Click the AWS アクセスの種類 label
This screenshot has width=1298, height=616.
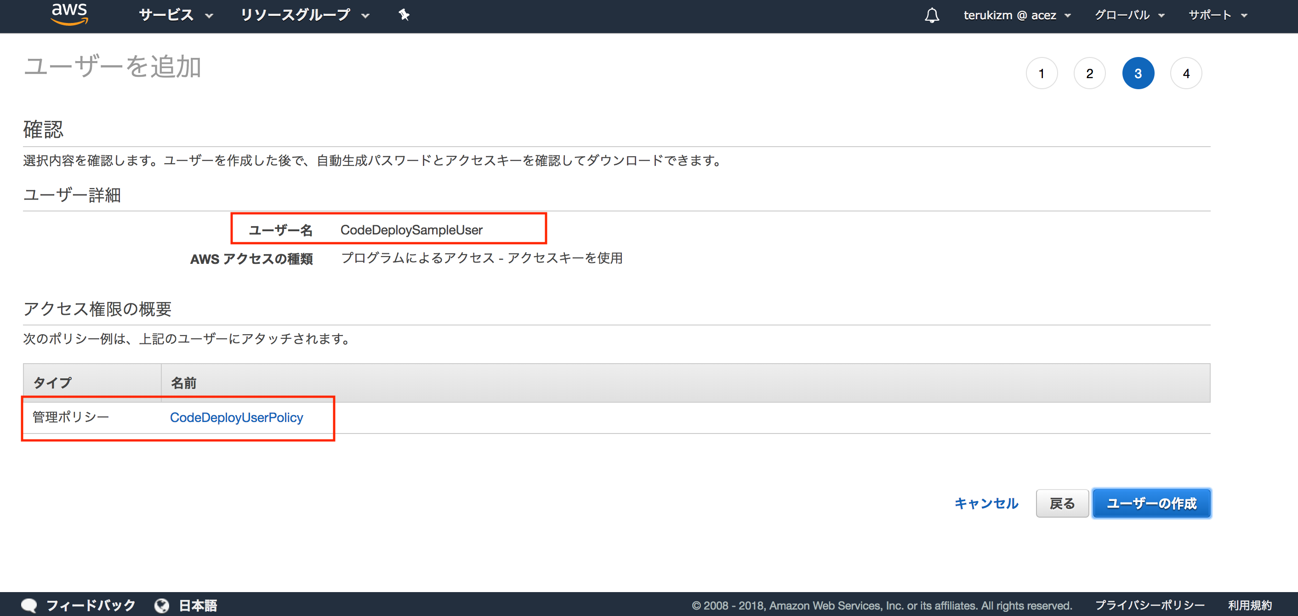pos(251,259)
